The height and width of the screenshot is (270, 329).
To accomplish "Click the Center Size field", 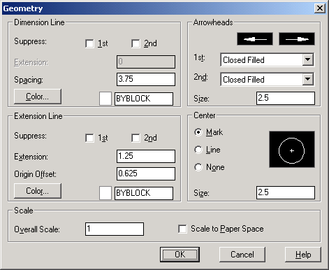I will pyautogui.click(x=286, y=192).
